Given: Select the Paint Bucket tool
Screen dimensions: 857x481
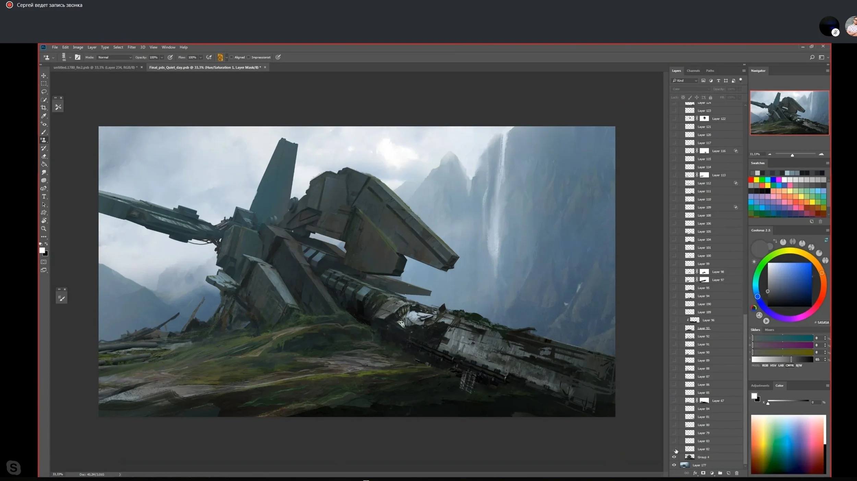Looking at the screenshot, I should [x=44, y=164].
